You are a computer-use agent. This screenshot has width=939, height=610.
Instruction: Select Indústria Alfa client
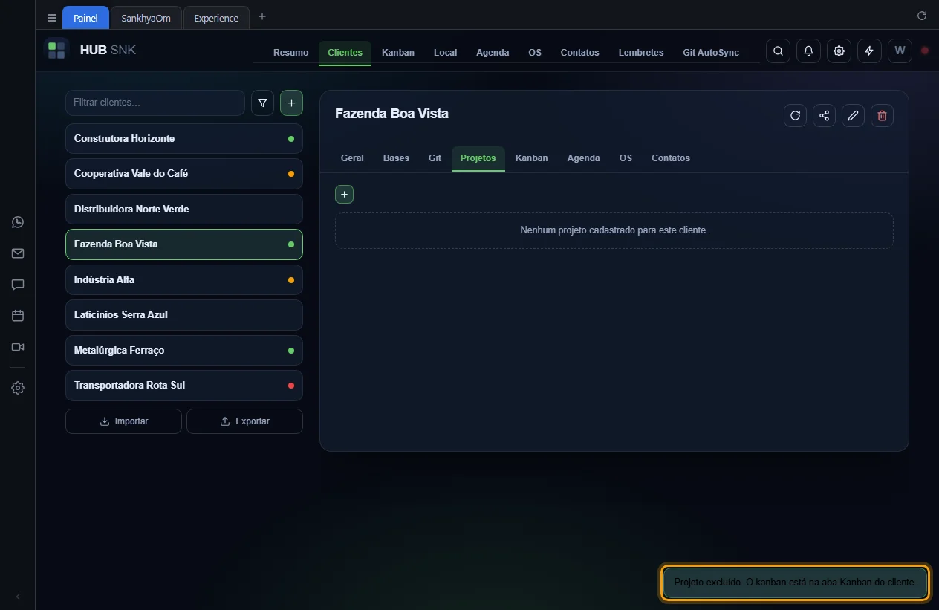click(184, 280)
